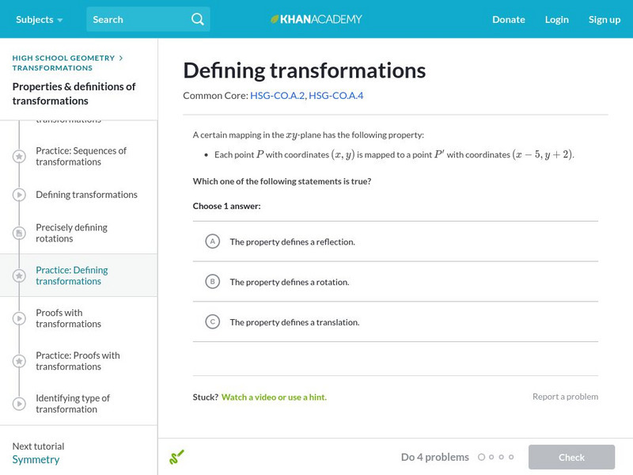This screenshot has width=633, height=475.
Task: Click the icon beside "Precisely defining rotations"
Action: click(x=18, y=232)
